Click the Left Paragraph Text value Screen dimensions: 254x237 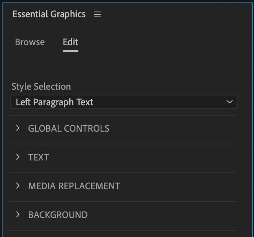pos(54,102)
